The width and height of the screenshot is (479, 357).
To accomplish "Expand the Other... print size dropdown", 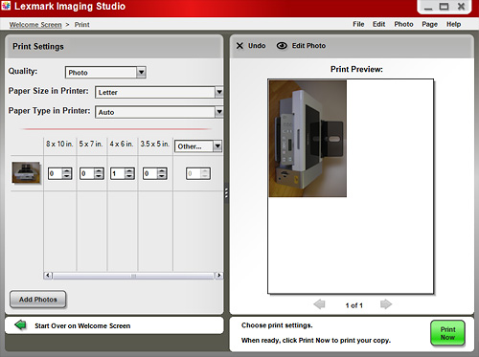I will click(x=217, y=146).
